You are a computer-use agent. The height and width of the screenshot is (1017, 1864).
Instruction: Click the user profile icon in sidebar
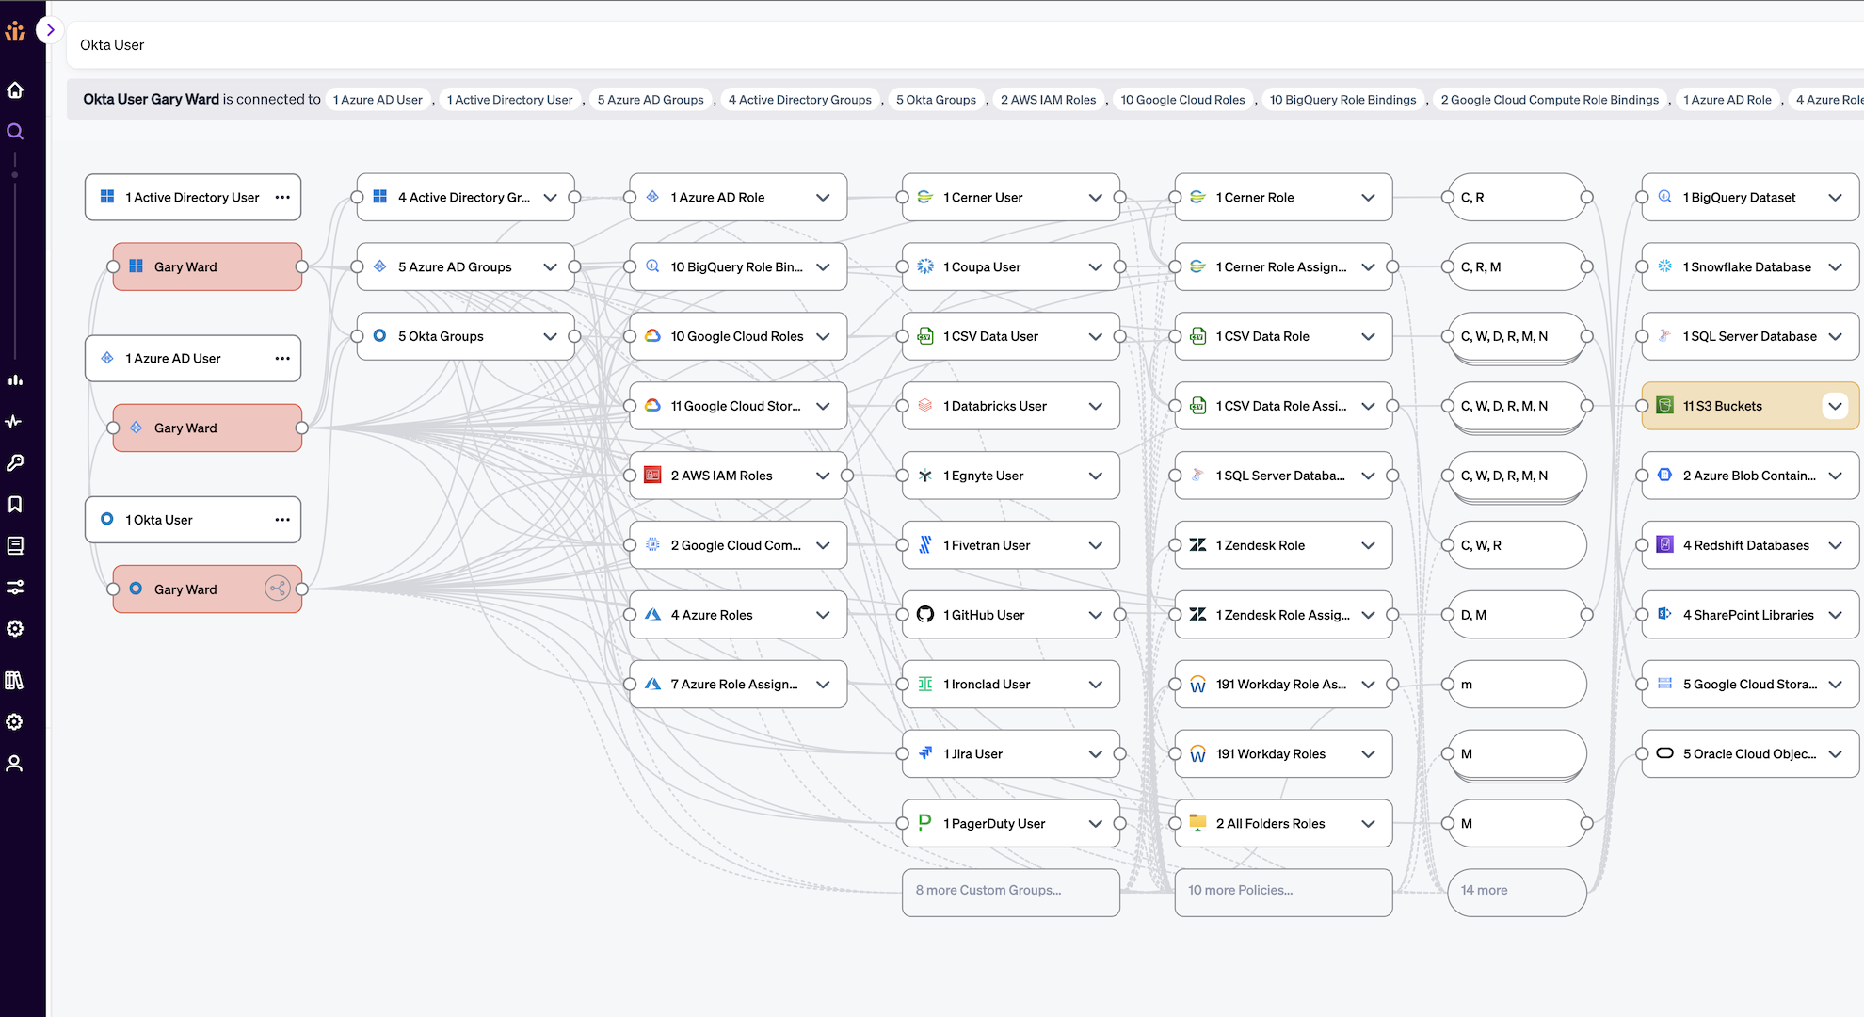tap(15, 764)
